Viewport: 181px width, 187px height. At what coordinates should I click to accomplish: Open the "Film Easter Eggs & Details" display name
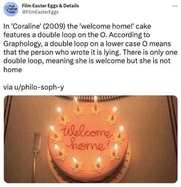50,6
